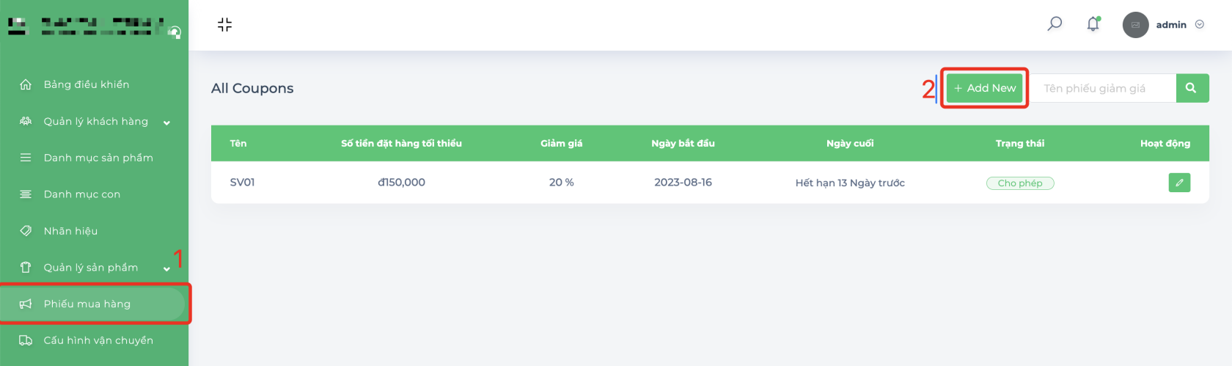1232x366 pixels.
Task: Click the green search button beside coupon field
Action: (1192, 88)
